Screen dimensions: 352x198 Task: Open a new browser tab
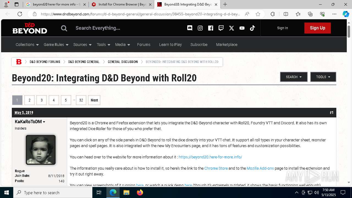tap(225, 4)
